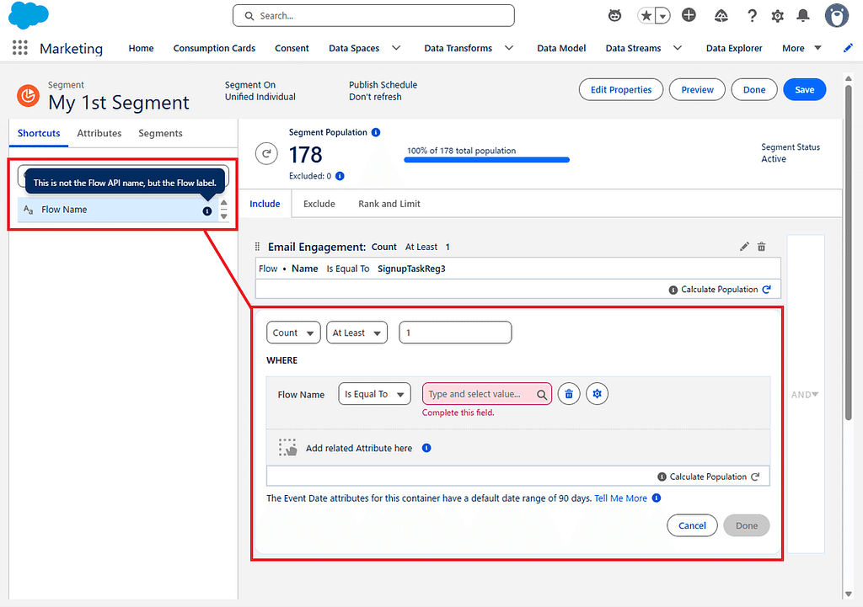
Task: Click into the global Search box
Action: pos(373,16)
